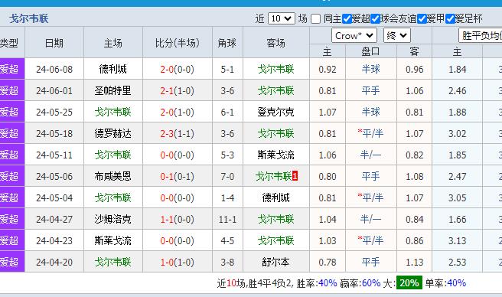Open the 近10场 match count dropdown
Screen dimensions: 502x297
(281, 18)
